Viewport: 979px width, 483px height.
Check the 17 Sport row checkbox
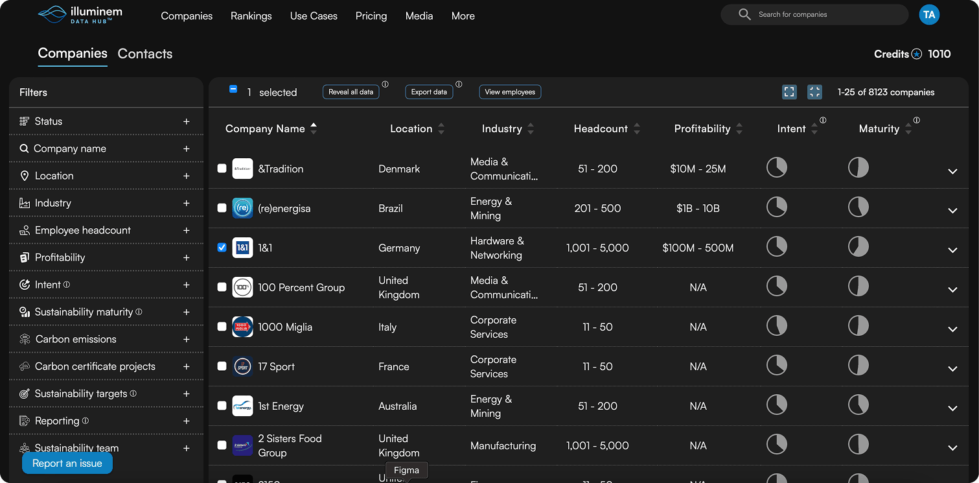pos(222,366)
